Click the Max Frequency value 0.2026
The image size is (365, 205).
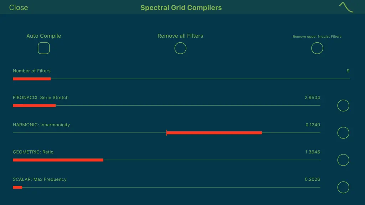click(x=312, y=179)
